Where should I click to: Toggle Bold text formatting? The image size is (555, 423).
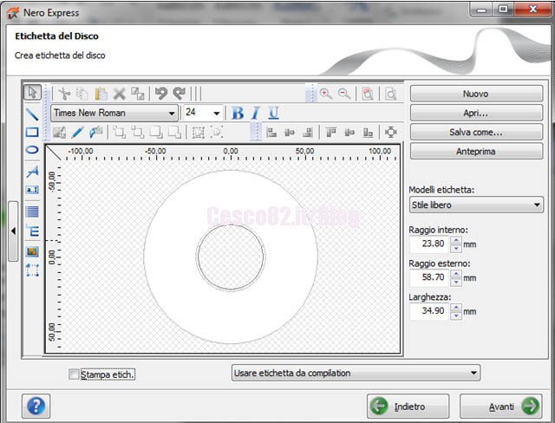tap(238, 114)
